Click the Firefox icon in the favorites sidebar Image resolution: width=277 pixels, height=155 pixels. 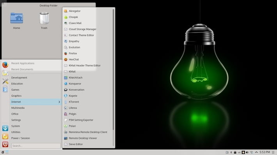pos(5,65)
